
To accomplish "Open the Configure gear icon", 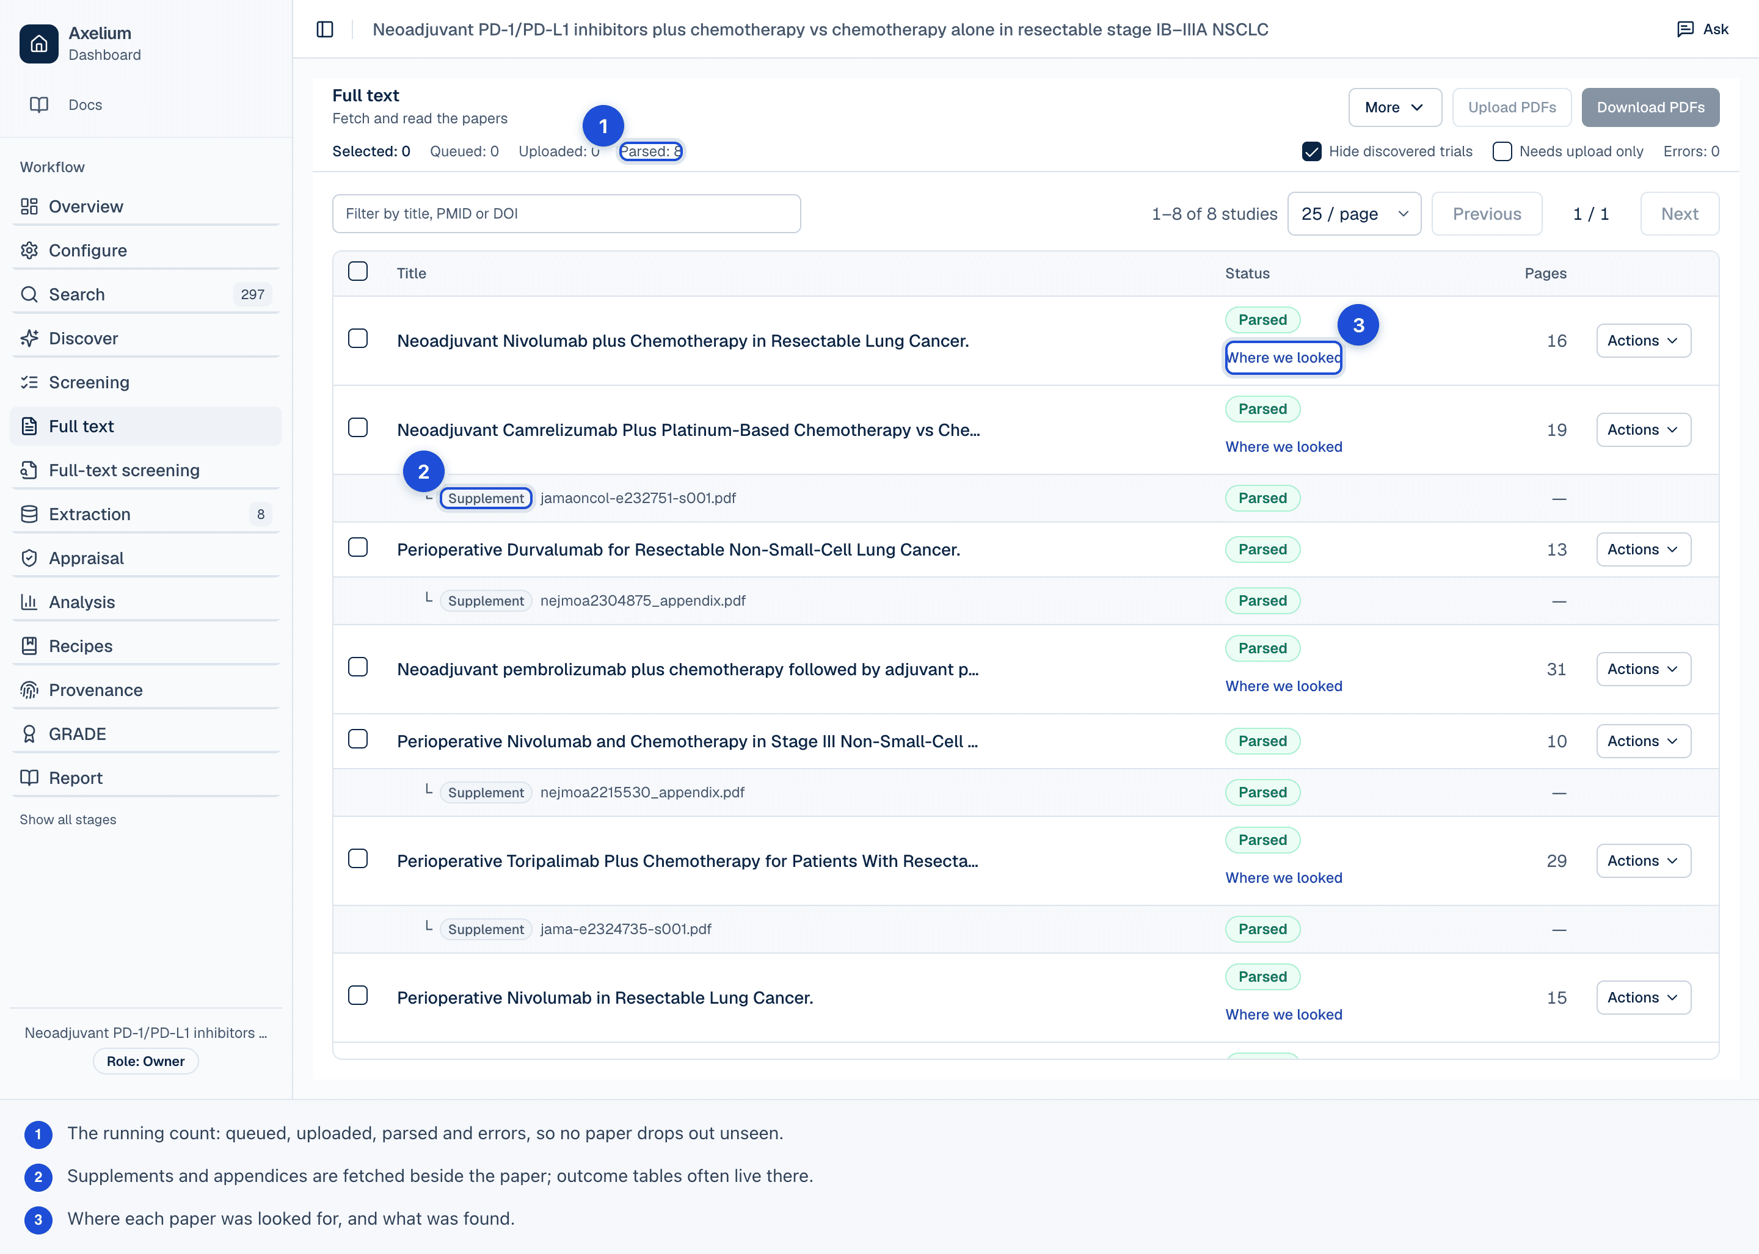I will (29, 250).
